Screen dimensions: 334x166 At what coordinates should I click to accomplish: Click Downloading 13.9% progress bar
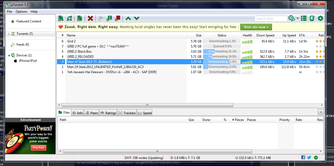tap(222, 67)
